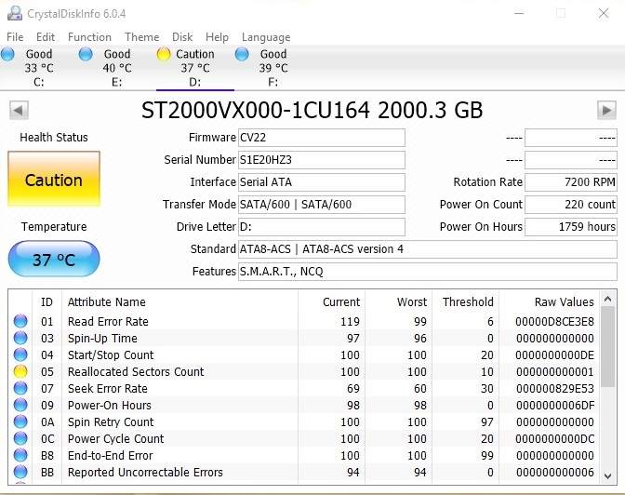The width and height of the screenshot is (625, 495).
Task: Click yellow orb for Reallocated Sectors Count
Action: (x=20, y=371)
